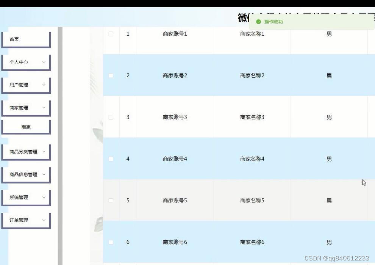This screenshot has height=265, width=375.
Task: Check the checkbox for row 1
Action: [111, 34]
